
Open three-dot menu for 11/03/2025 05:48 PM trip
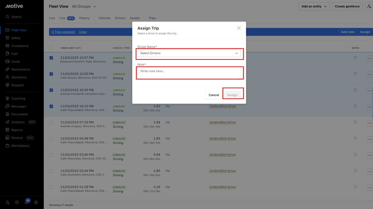pos(370,139)
